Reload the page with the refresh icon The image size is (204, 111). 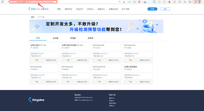(x=2, y=2)
